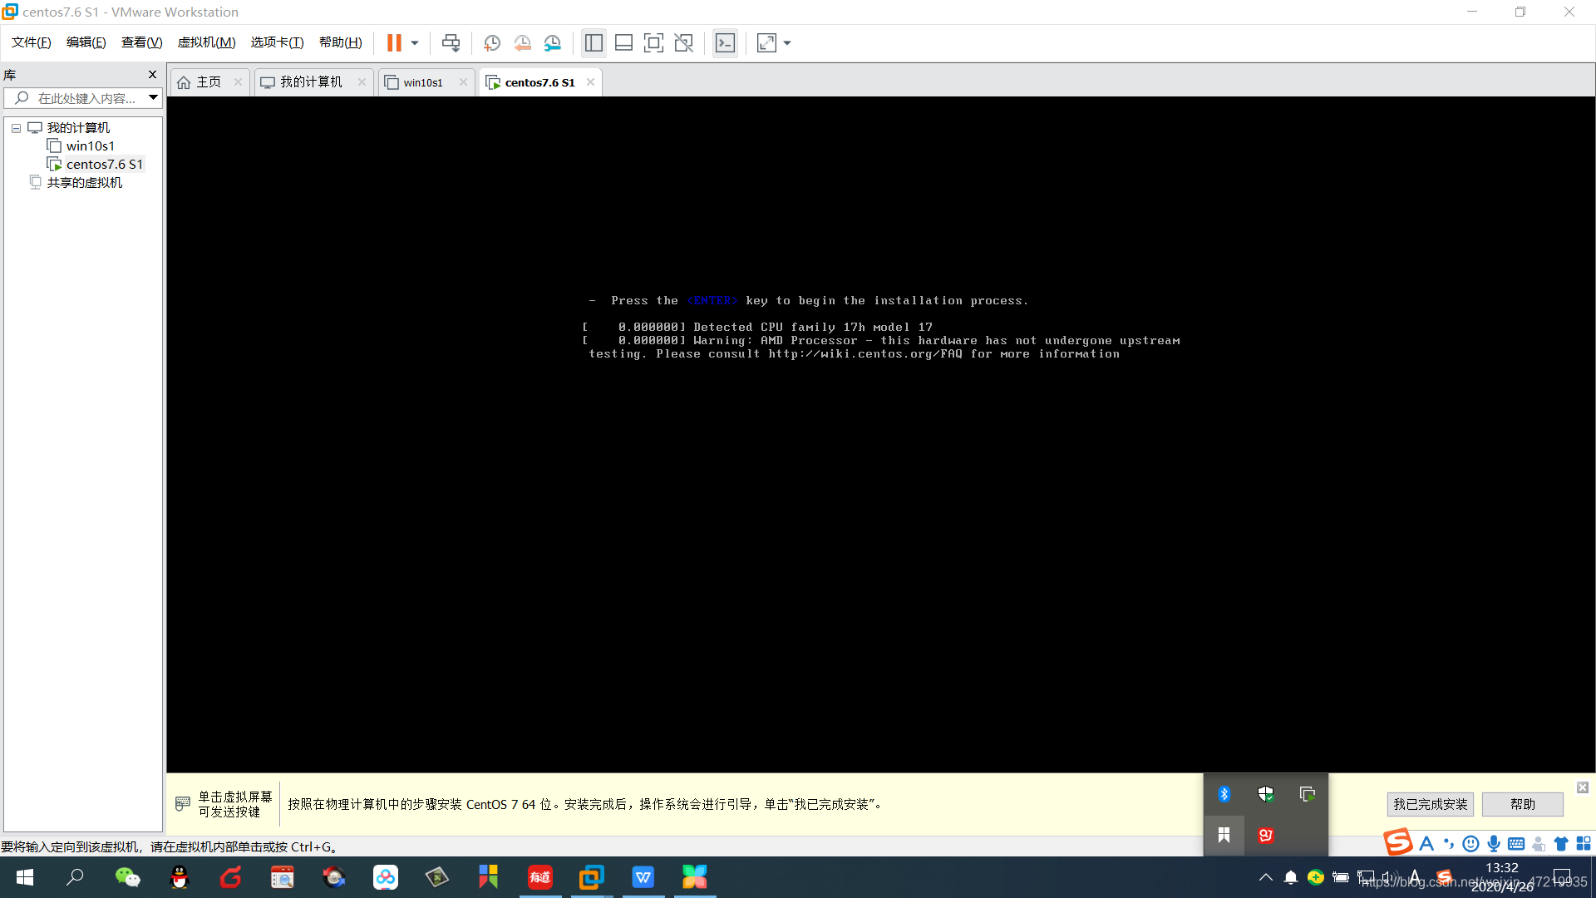The height and width of the screenshot is (898, 1596).
Task: Activate Sogou voice input microphone
Action: [x=1494, y=844]
